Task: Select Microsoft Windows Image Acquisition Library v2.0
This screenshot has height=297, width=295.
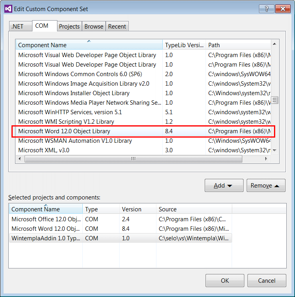Action: click(143, 84)
